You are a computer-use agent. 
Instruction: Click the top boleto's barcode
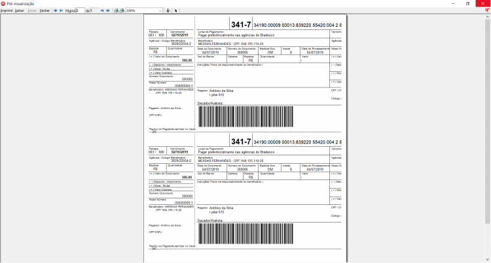pos(245,116)
